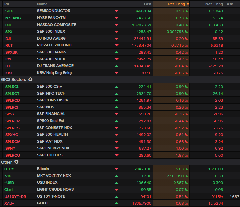Image resolution: width=240 pixels, height=207 pixels.
Task: Sort by the Pct. Chng column header
Action: tap(171, 4)
